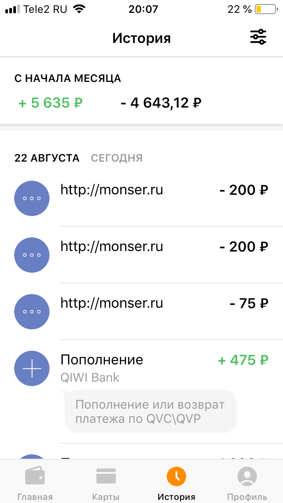Tap the Wi-Fi status icon
This screenshot has height=503, width=283.
79,9
